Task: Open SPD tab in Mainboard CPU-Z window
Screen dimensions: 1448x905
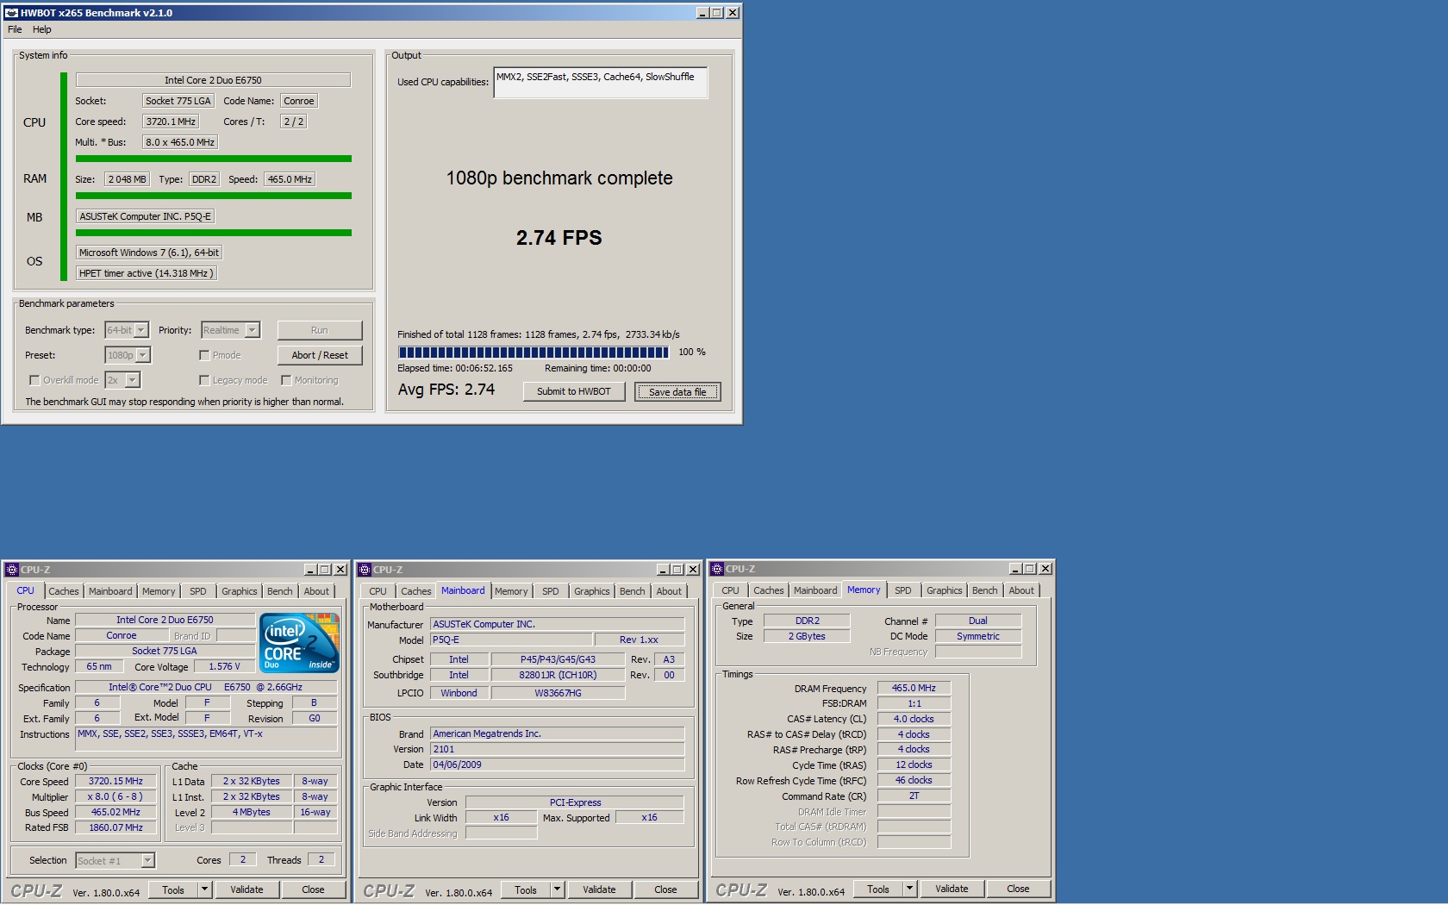Action: click(550, 591)
